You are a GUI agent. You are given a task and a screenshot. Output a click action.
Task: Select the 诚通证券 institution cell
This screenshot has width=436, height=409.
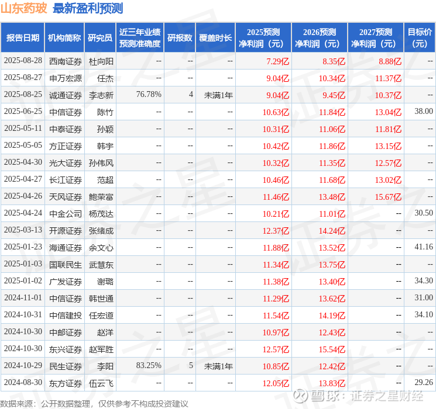pyautogui.click(x=66, y=95)
